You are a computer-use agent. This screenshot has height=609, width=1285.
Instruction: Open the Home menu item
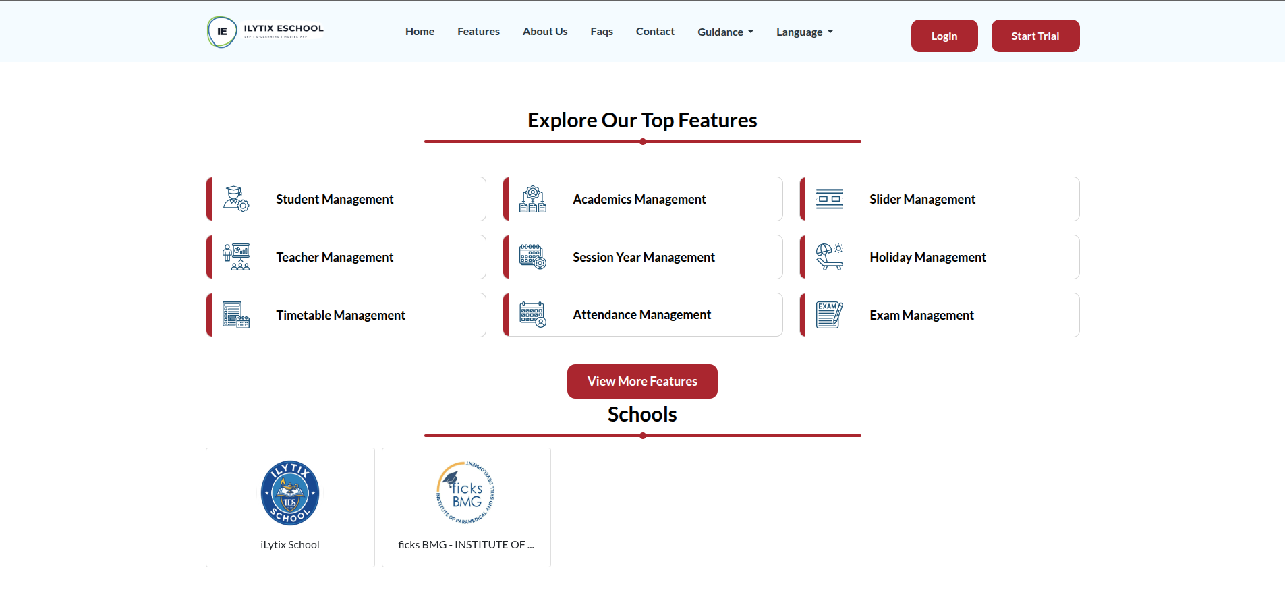(x=420, y=32)
